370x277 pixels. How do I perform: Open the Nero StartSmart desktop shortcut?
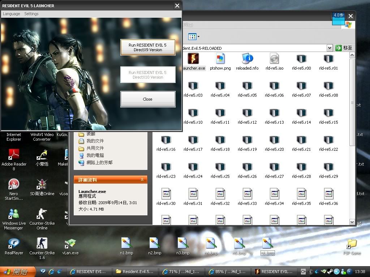pos(14,185)
